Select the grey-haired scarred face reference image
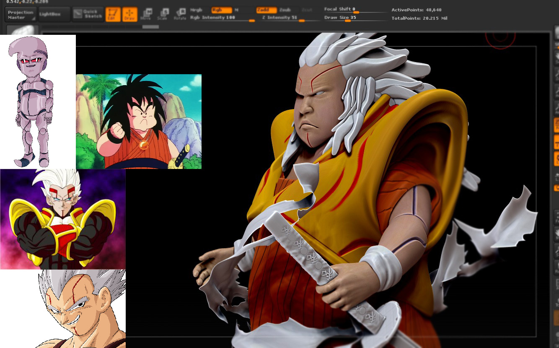 (x=63, y=309)
